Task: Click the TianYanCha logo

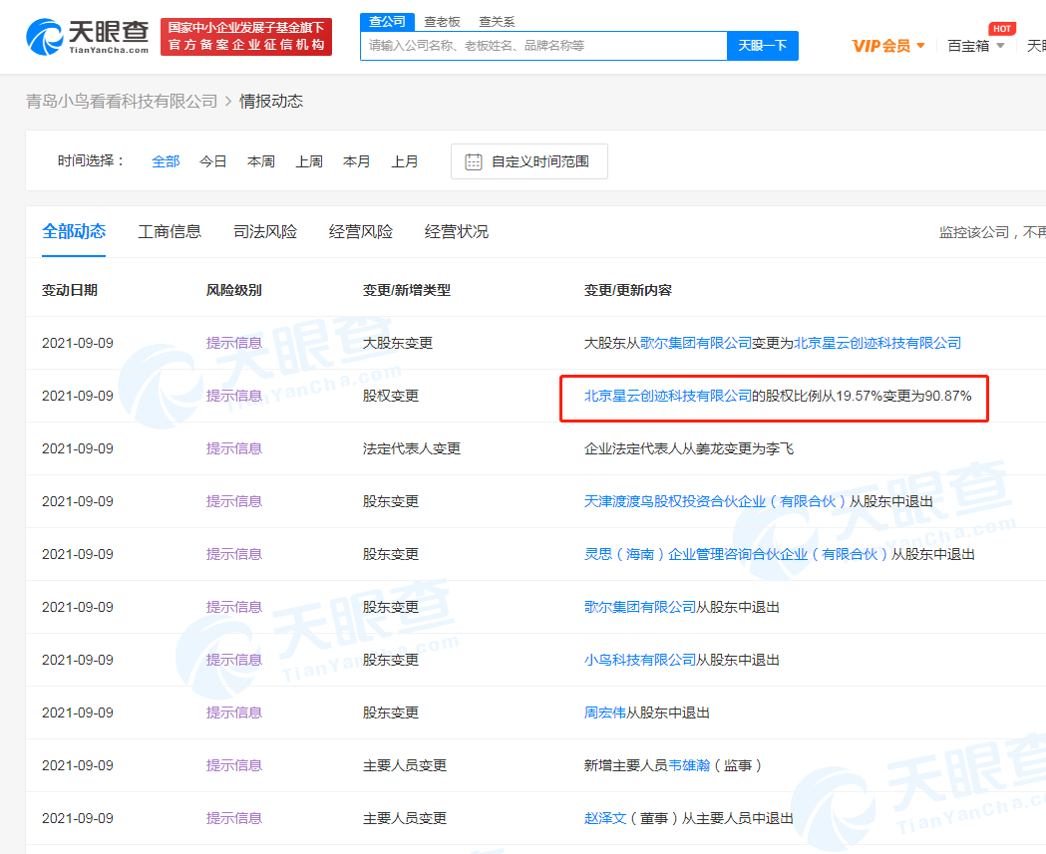Action: click(87, 37)
